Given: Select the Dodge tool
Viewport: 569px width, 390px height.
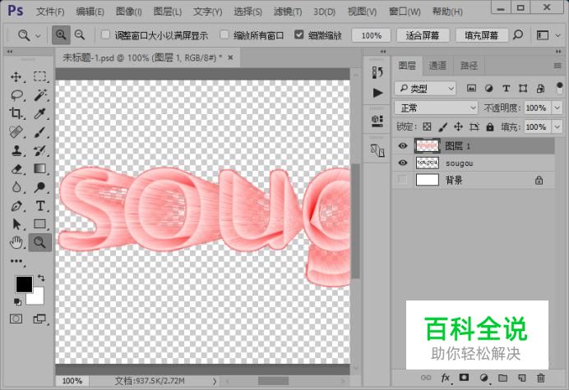Looking at the screenshot, I should (x=39, y=187).
